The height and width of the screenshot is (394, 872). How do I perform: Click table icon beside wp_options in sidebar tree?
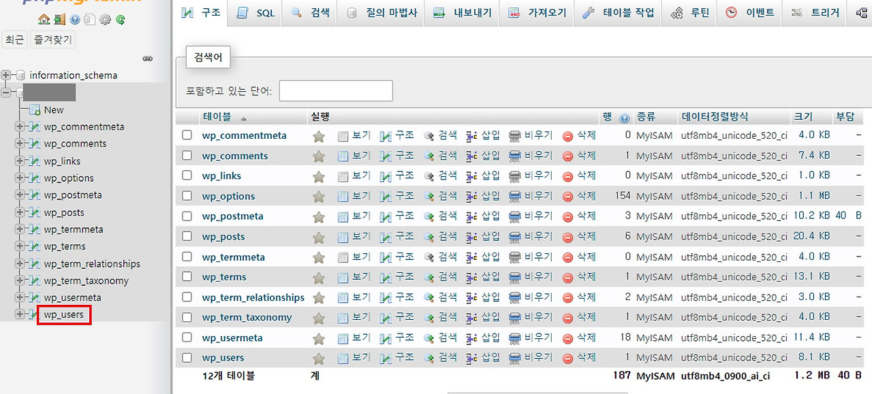pyautogui.click(x=35, y=178)
